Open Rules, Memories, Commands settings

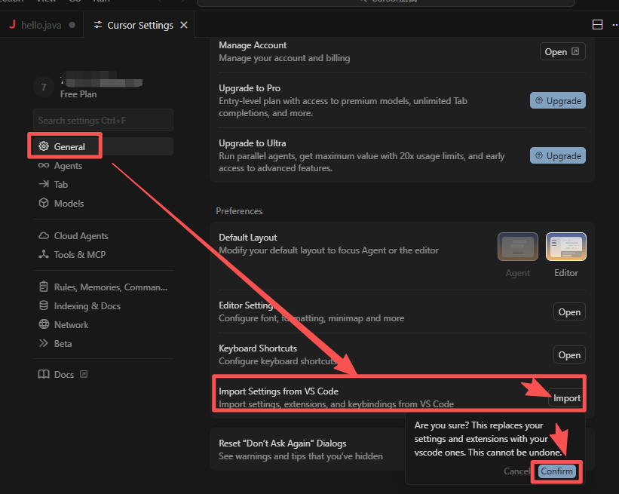(103, 287)
